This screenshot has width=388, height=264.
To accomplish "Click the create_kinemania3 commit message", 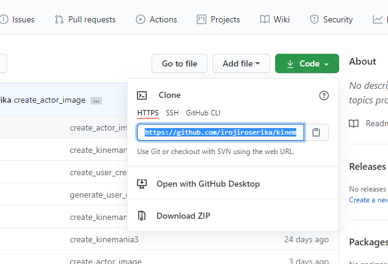I will click(x=104, y=239).
